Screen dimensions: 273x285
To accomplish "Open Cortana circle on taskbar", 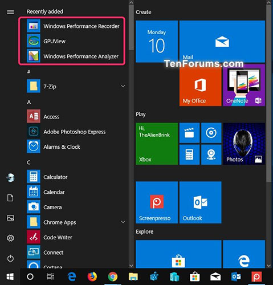I will 30,276.
